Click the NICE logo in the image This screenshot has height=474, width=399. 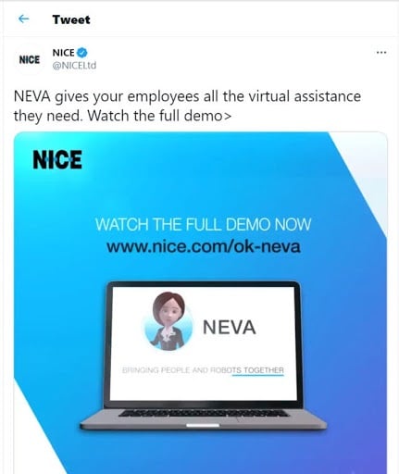tap(57, 159)
